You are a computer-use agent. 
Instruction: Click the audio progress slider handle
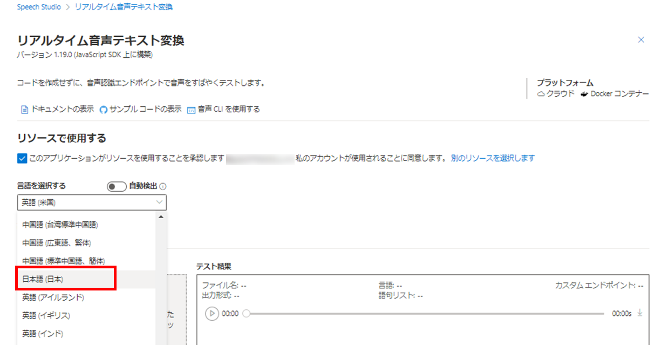[247, 313]
